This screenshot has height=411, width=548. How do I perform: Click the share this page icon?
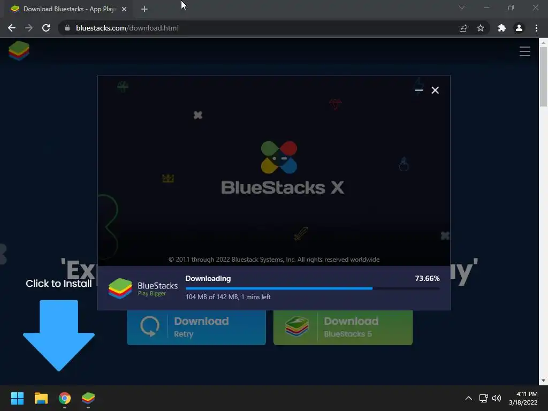[463, 28]
